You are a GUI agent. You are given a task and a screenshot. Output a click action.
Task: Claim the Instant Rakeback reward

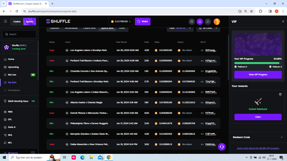tap(258, 117)
